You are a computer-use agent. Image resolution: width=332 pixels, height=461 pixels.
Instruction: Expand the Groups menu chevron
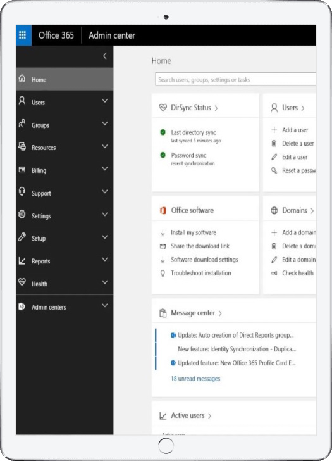[105, 123]
